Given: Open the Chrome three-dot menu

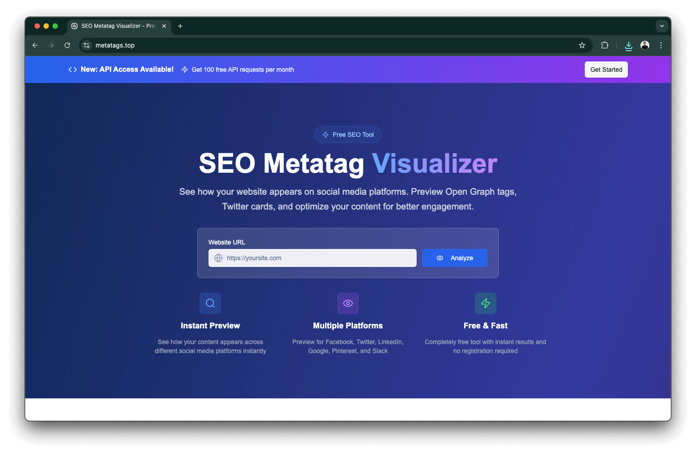Looking at the screenshot, I should point(661,45).
